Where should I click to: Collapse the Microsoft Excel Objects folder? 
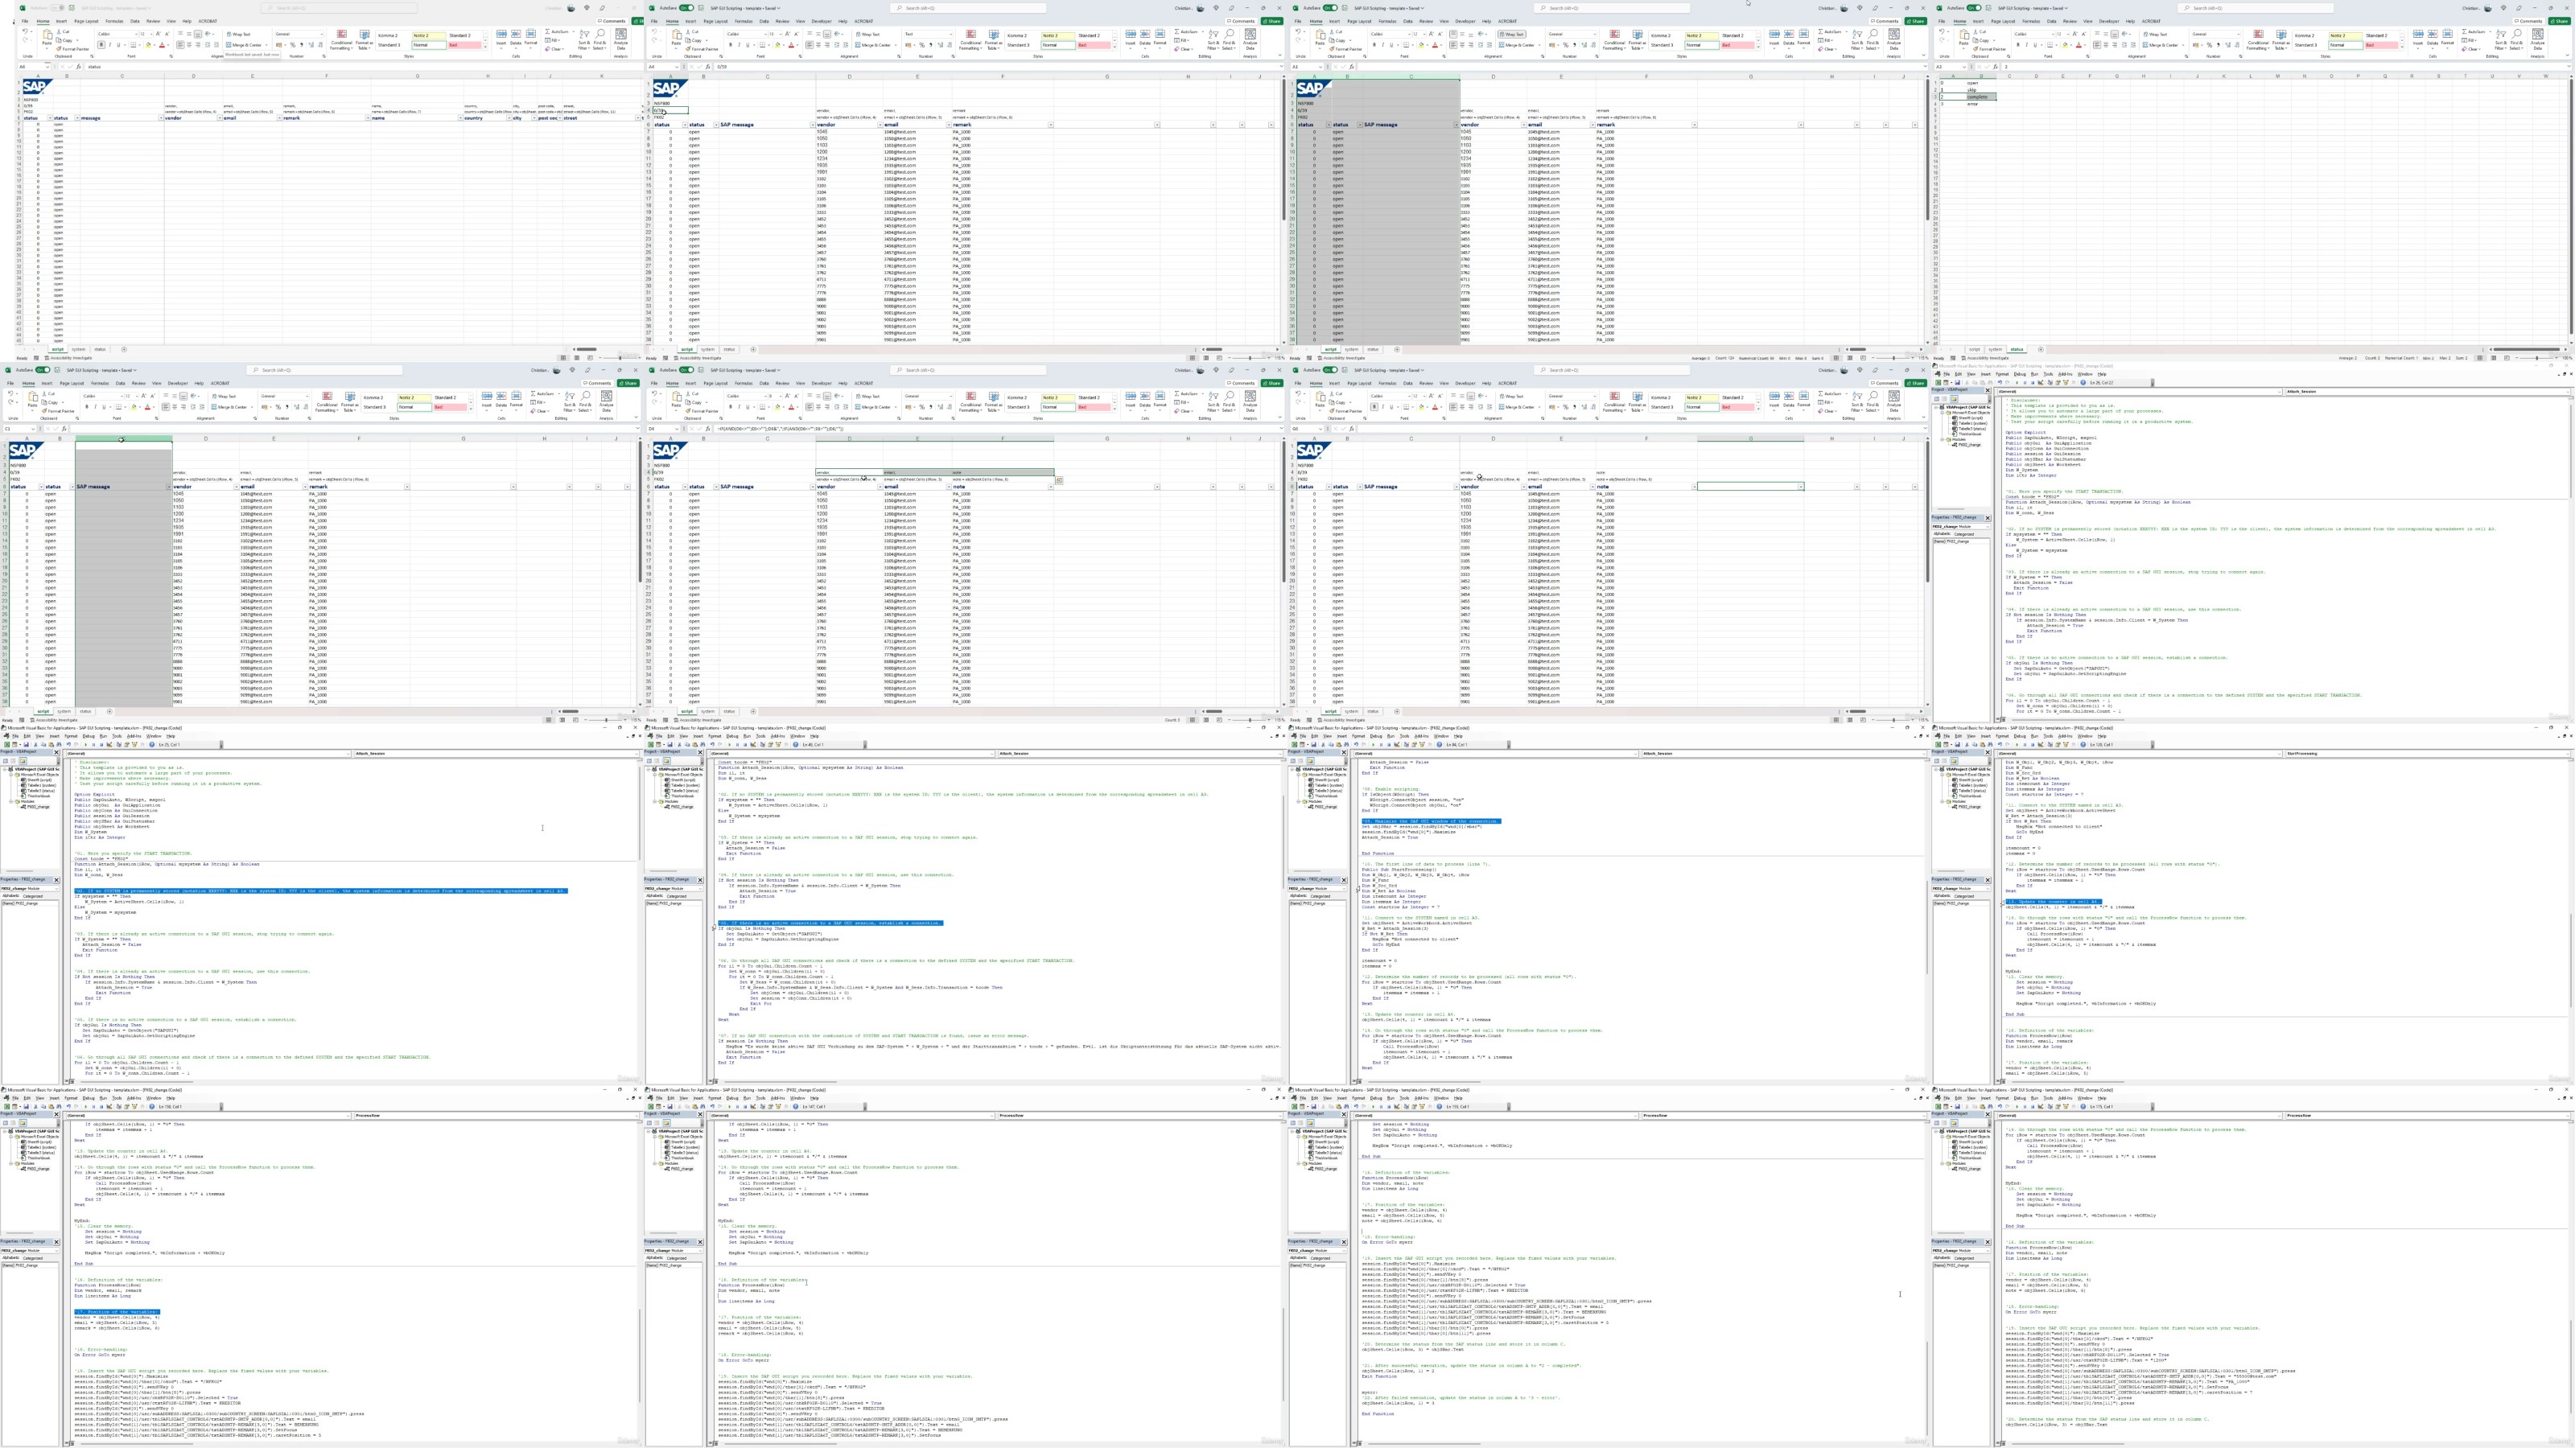pos(11,775)
